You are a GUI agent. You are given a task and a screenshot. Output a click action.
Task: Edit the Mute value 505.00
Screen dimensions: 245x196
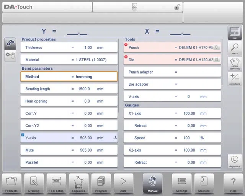point(69,150)
